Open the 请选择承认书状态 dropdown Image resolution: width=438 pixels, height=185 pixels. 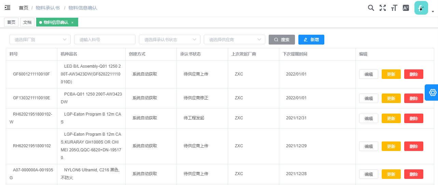[169, 39]
